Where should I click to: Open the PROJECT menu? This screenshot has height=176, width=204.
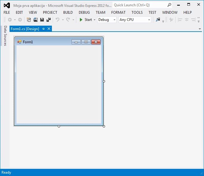coord(50,13)
